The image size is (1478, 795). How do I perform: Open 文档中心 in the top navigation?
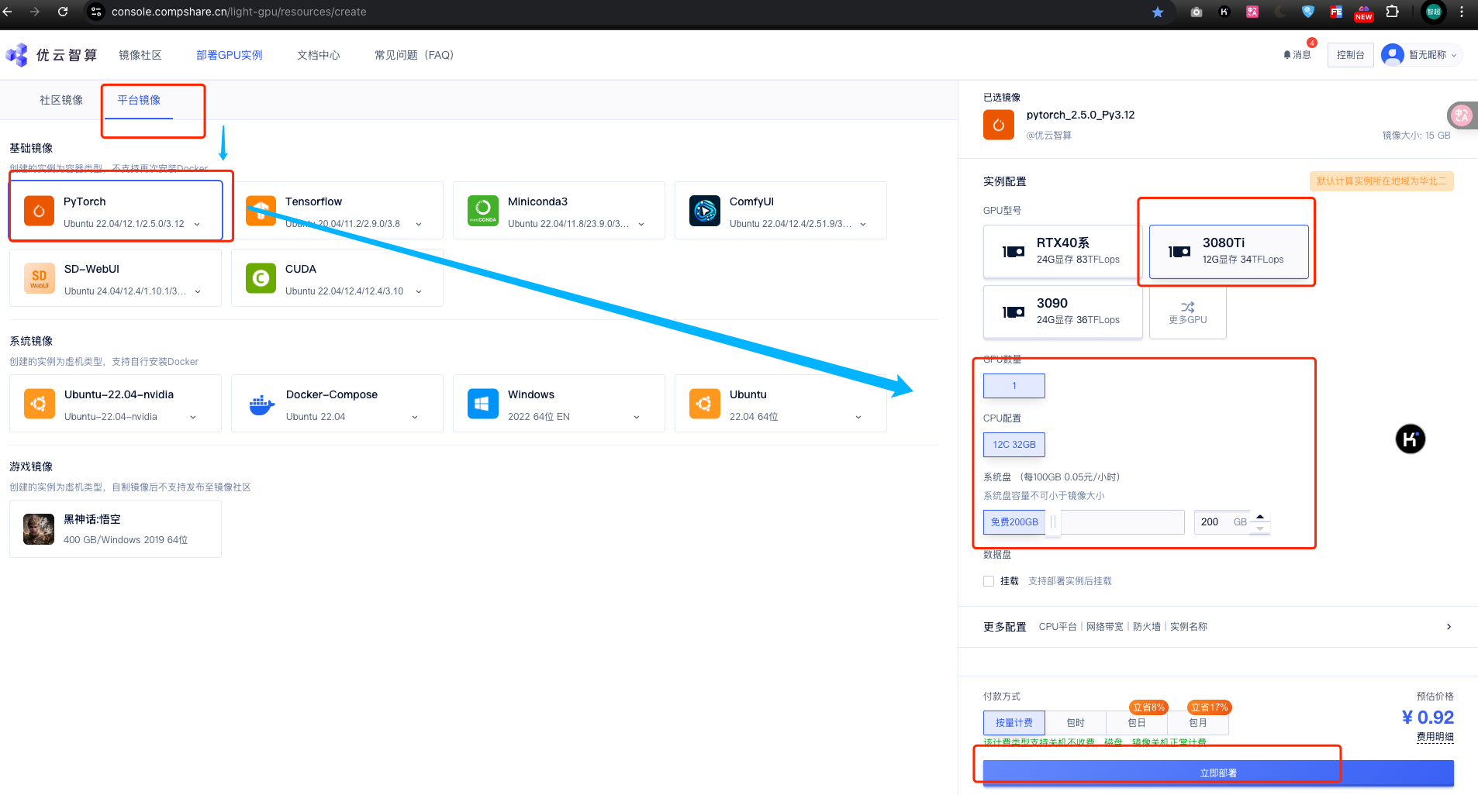pos(319,55)
